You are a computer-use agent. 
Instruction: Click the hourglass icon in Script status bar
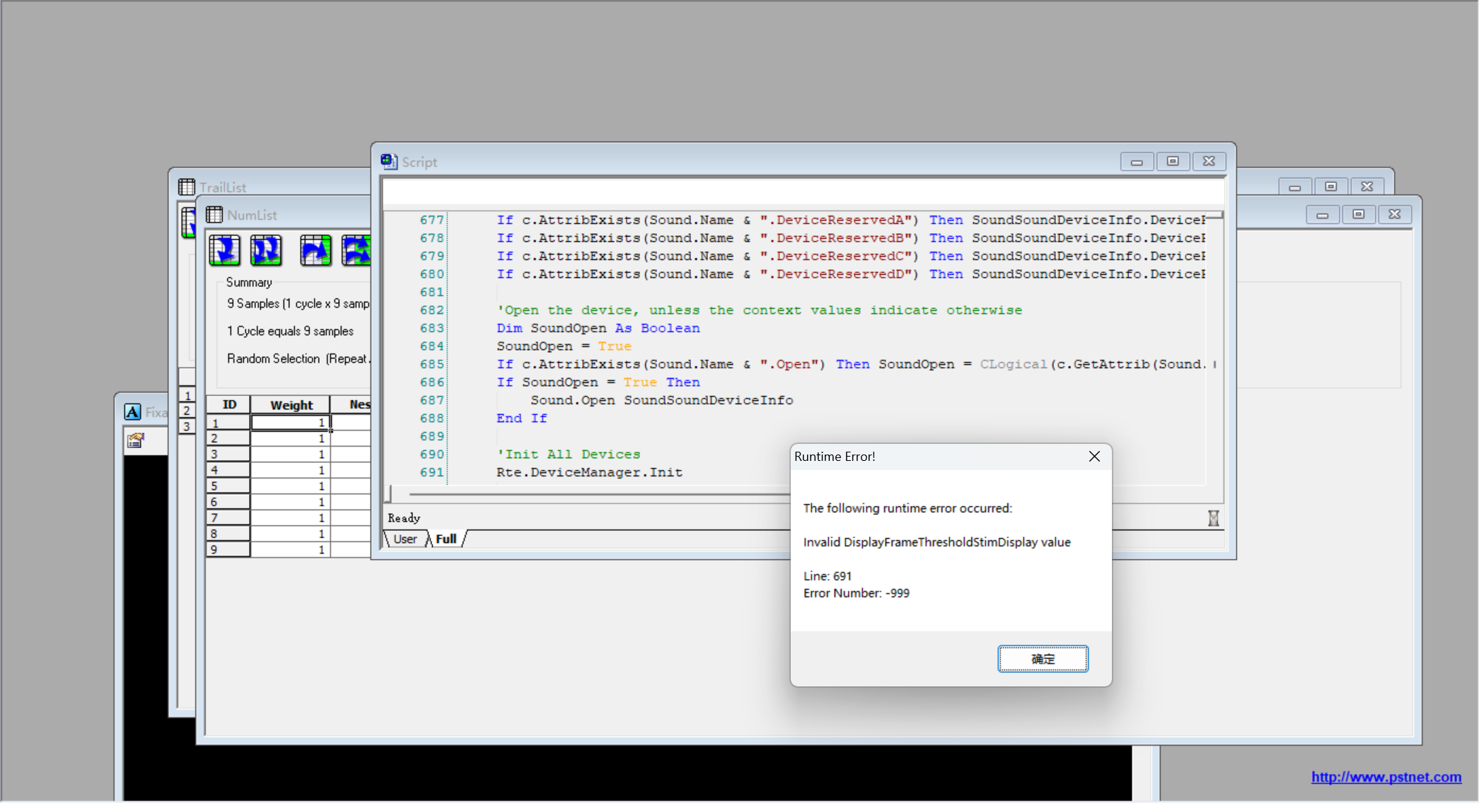(x=1213, y=518)
